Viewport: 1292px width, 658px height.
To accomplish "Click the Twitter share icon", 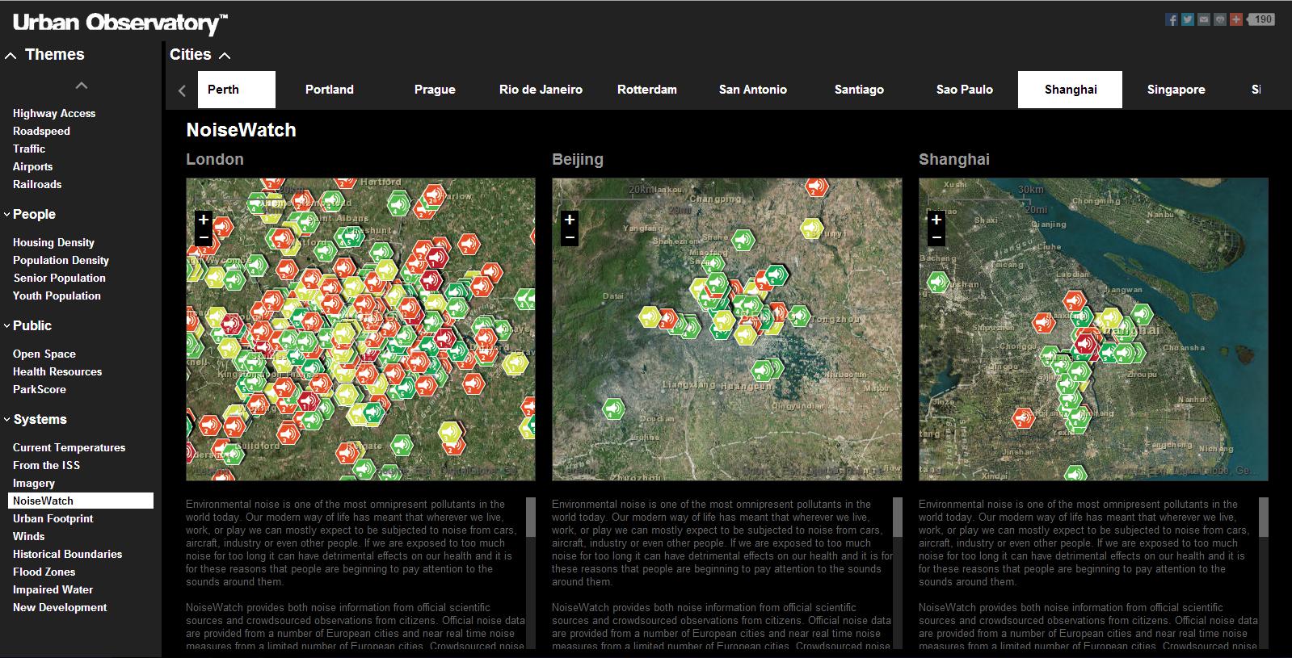I will (1187, 19).
